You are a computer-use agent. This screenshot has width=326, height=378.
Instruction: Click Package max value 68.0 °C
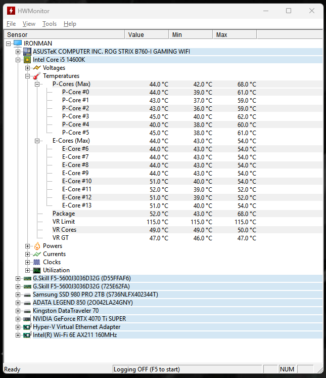click(247, 214)
